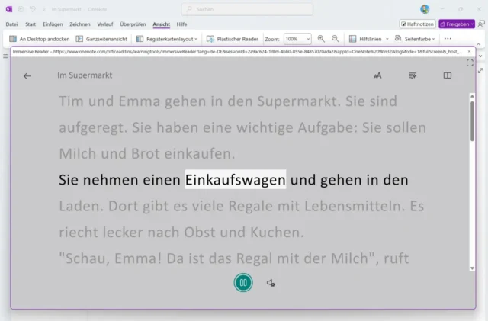Expand Registerkartenlayout dropdown
Screen dimensions: 488x321
167,38
